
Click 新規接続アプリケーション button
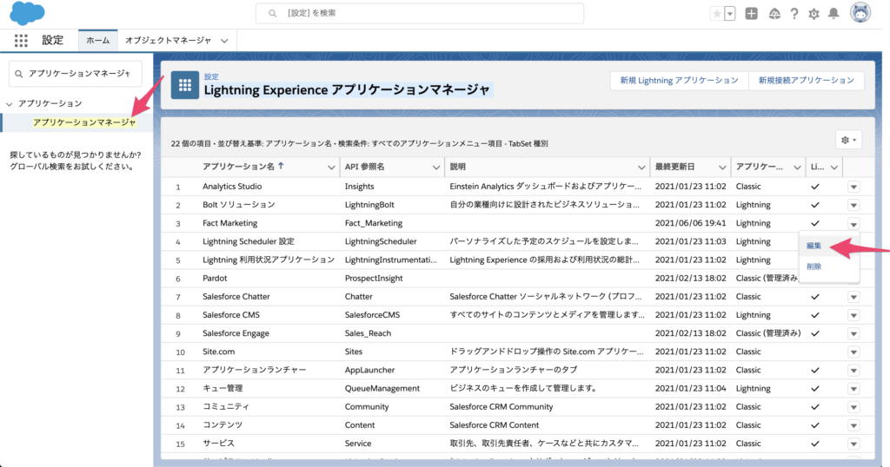tap(806, 81)
